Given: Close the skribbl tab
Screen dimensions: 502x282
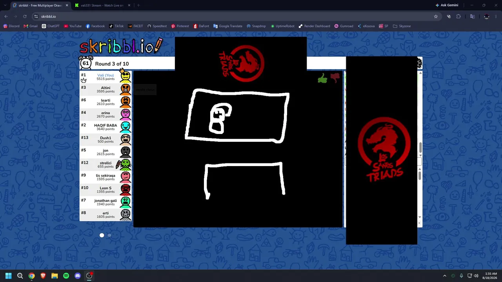Looking at the screenshot, I should (x=67, y=5).
